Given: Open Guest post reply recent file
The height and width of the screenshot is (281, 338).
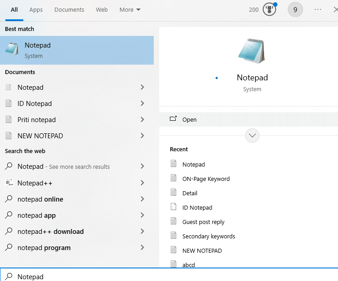Looking at the screenshot, I should click(x=203, y=222).
